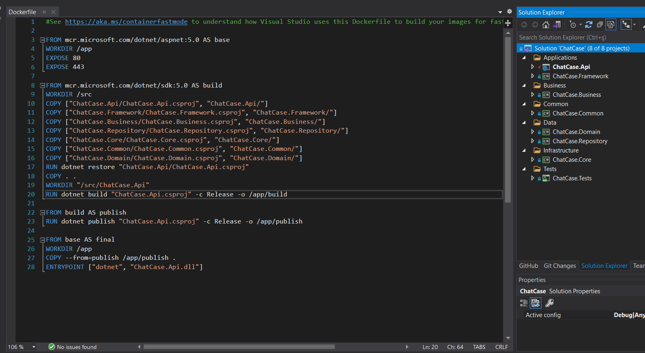645x353 pixels.
Task: Switch to the Solution Explorer tab
Action: [605, 266]
